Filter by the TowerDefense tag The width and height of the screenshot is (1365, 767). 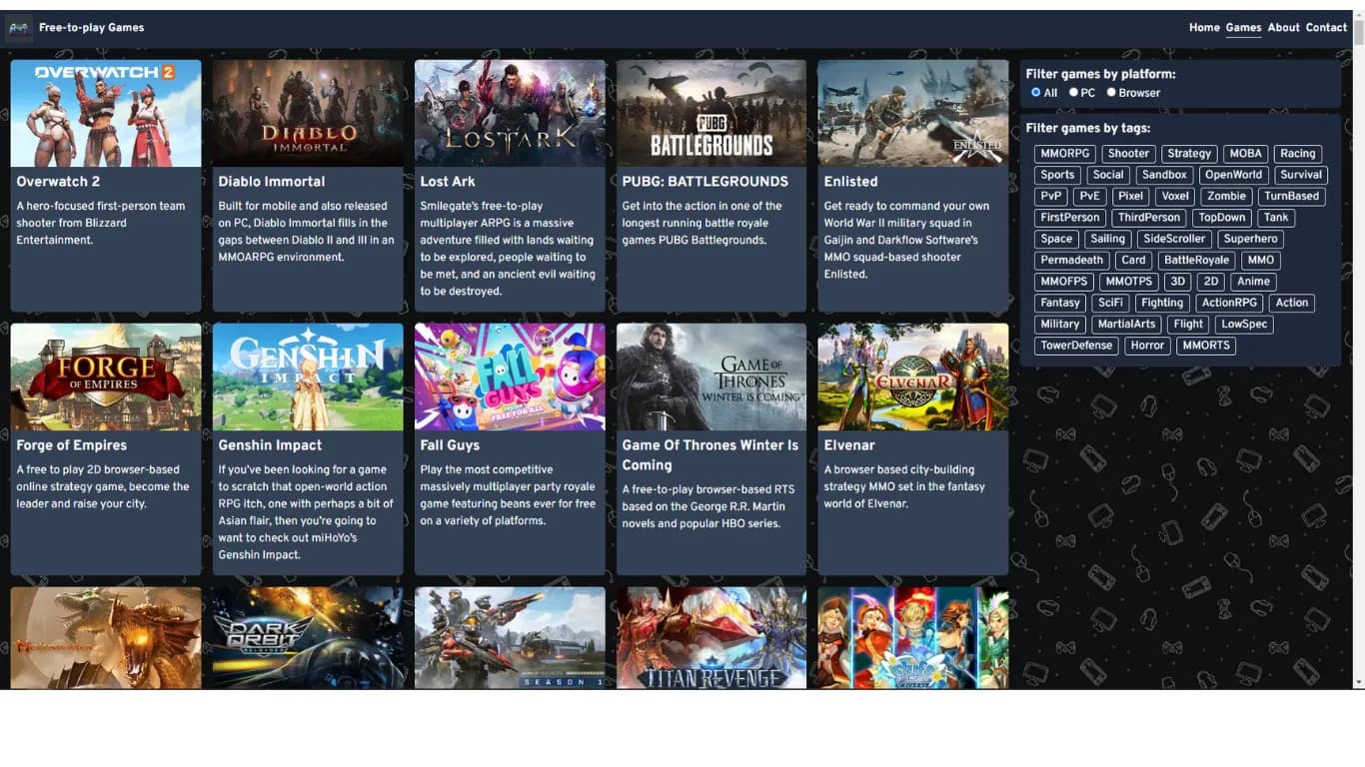(x=1076, y=346)
